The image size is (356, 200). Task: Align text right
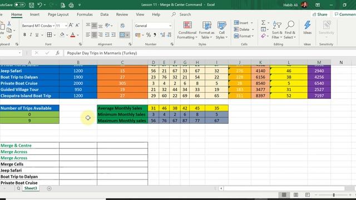pyautogui.click(x=100, y=34)
